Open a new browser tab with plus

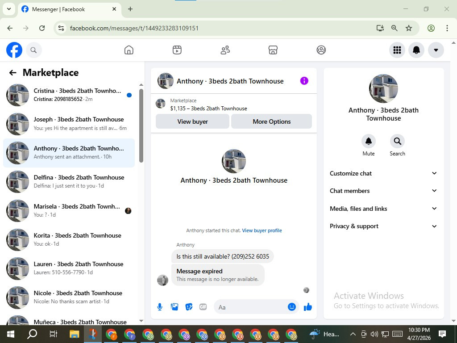point(130,9)
